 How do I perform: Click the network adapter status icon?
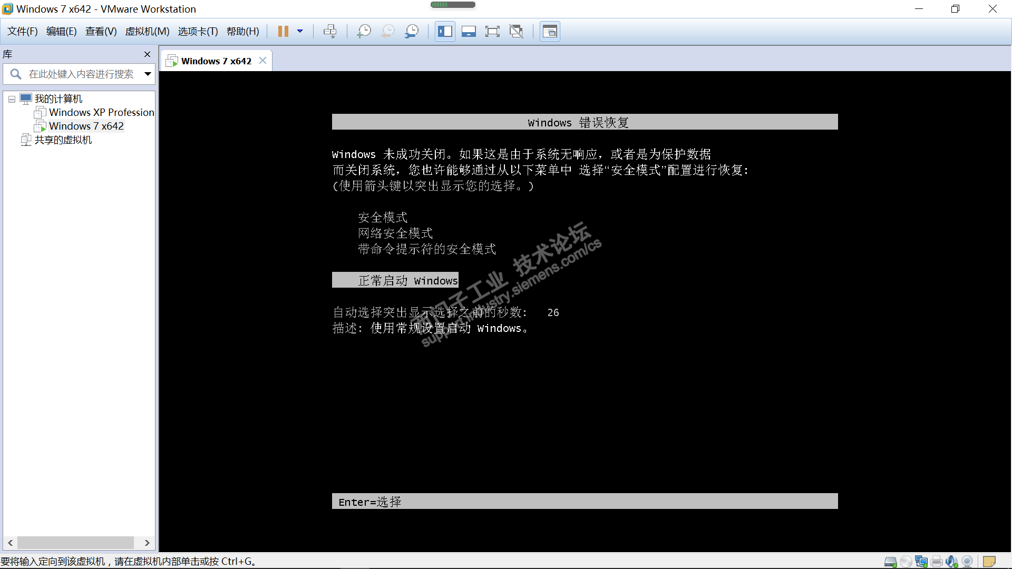(x=921, y=562)
